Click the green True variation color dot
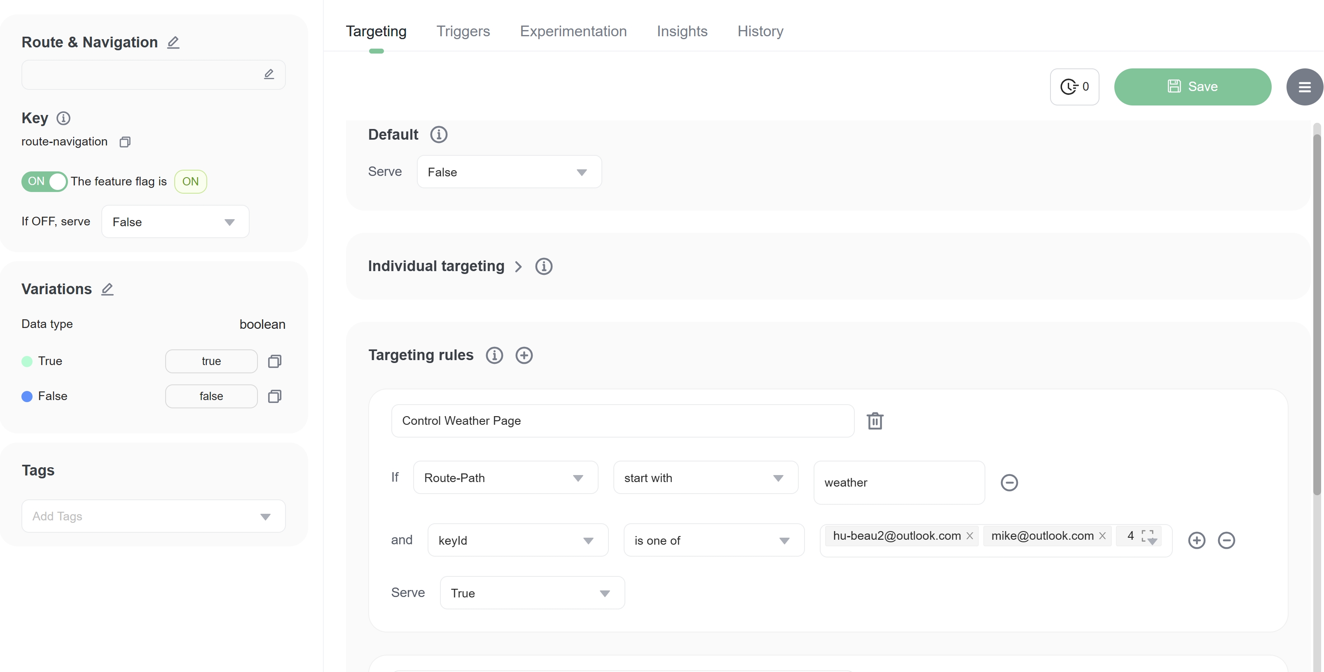The image size is (1324, 672). tap(27, 361)
